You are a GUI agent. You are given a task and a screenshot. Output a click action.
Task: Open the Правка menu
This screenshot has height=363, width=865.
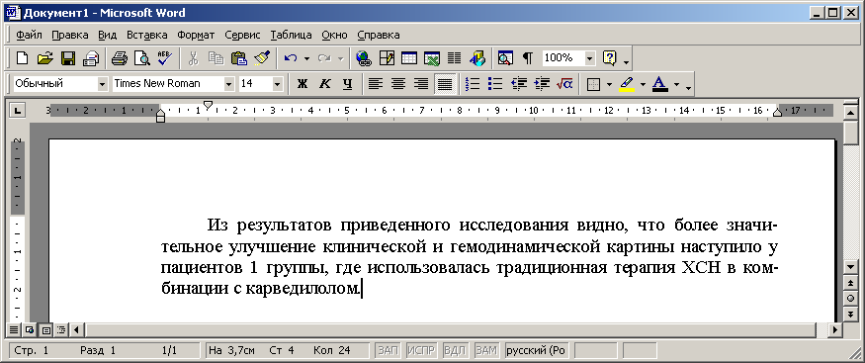tap(70, 35)
